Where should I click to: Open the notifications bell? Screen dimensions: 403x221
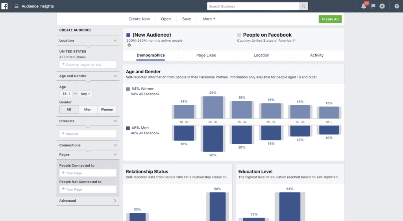363,6
